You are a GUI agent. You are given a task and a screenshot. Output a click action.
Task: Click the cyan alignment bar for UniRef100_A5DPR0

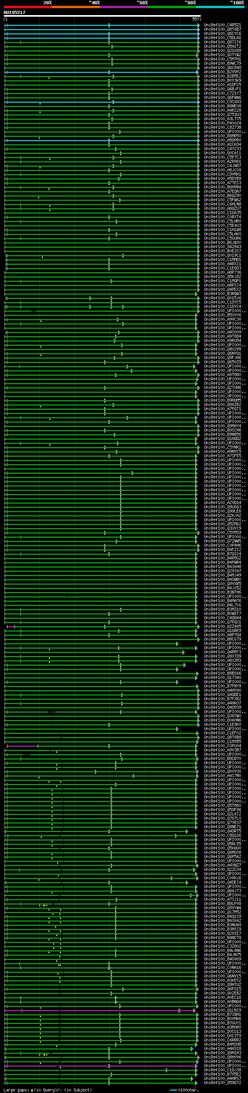(x=102, y=140)
